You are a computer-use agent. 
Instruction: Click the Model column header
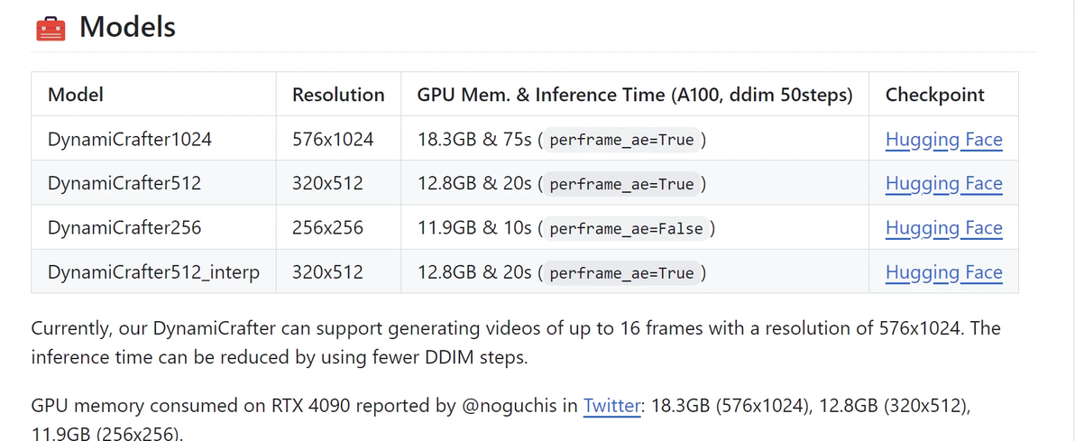(76, 95)
